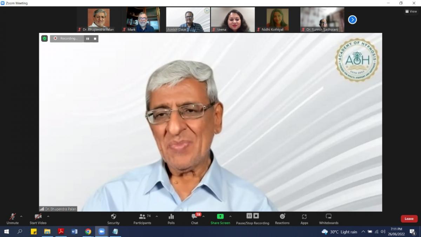The image size is (421, 237).
Task: Select Avnish Dave's video thumbnail
Action: pos(188,20)
